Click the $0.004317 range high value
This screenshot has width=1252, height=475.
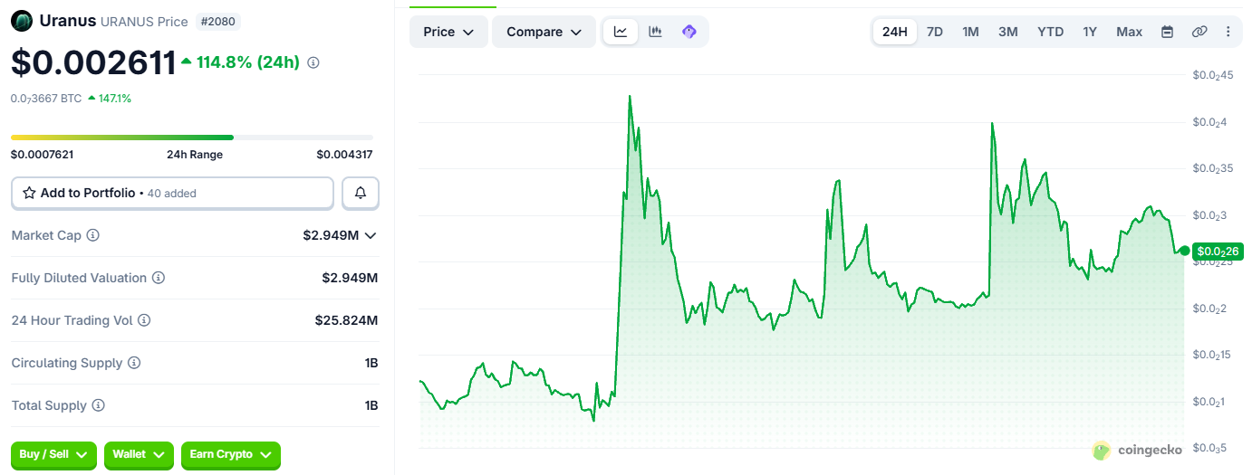coord(344,155)
